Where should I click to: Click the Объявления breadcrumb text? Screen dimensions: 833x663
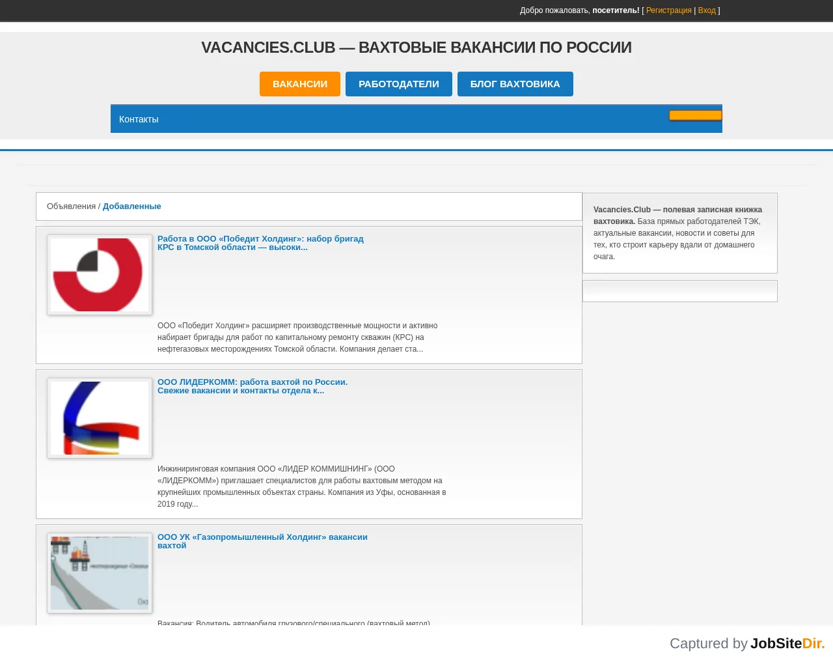pyautogui.click(x=72, y=206)
